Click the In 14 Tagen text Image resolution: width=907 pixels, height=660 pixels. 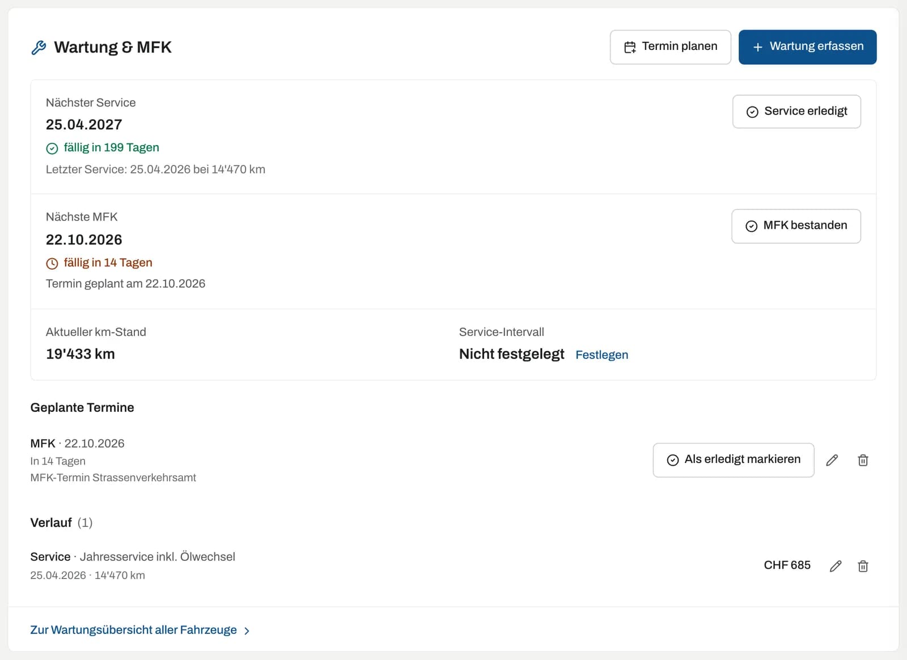[58, 461]
